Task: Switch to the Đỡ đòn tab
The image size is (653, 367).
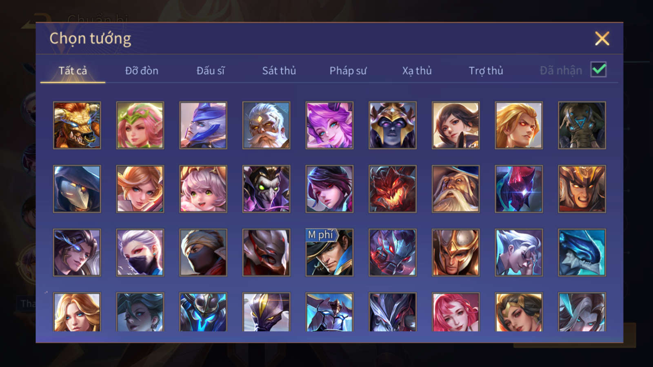Action: click(x=142, y=71)
